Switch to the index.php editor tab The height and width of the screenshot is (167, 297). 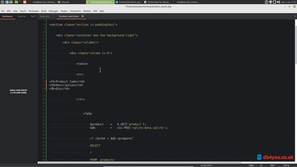tap(45, 17)
